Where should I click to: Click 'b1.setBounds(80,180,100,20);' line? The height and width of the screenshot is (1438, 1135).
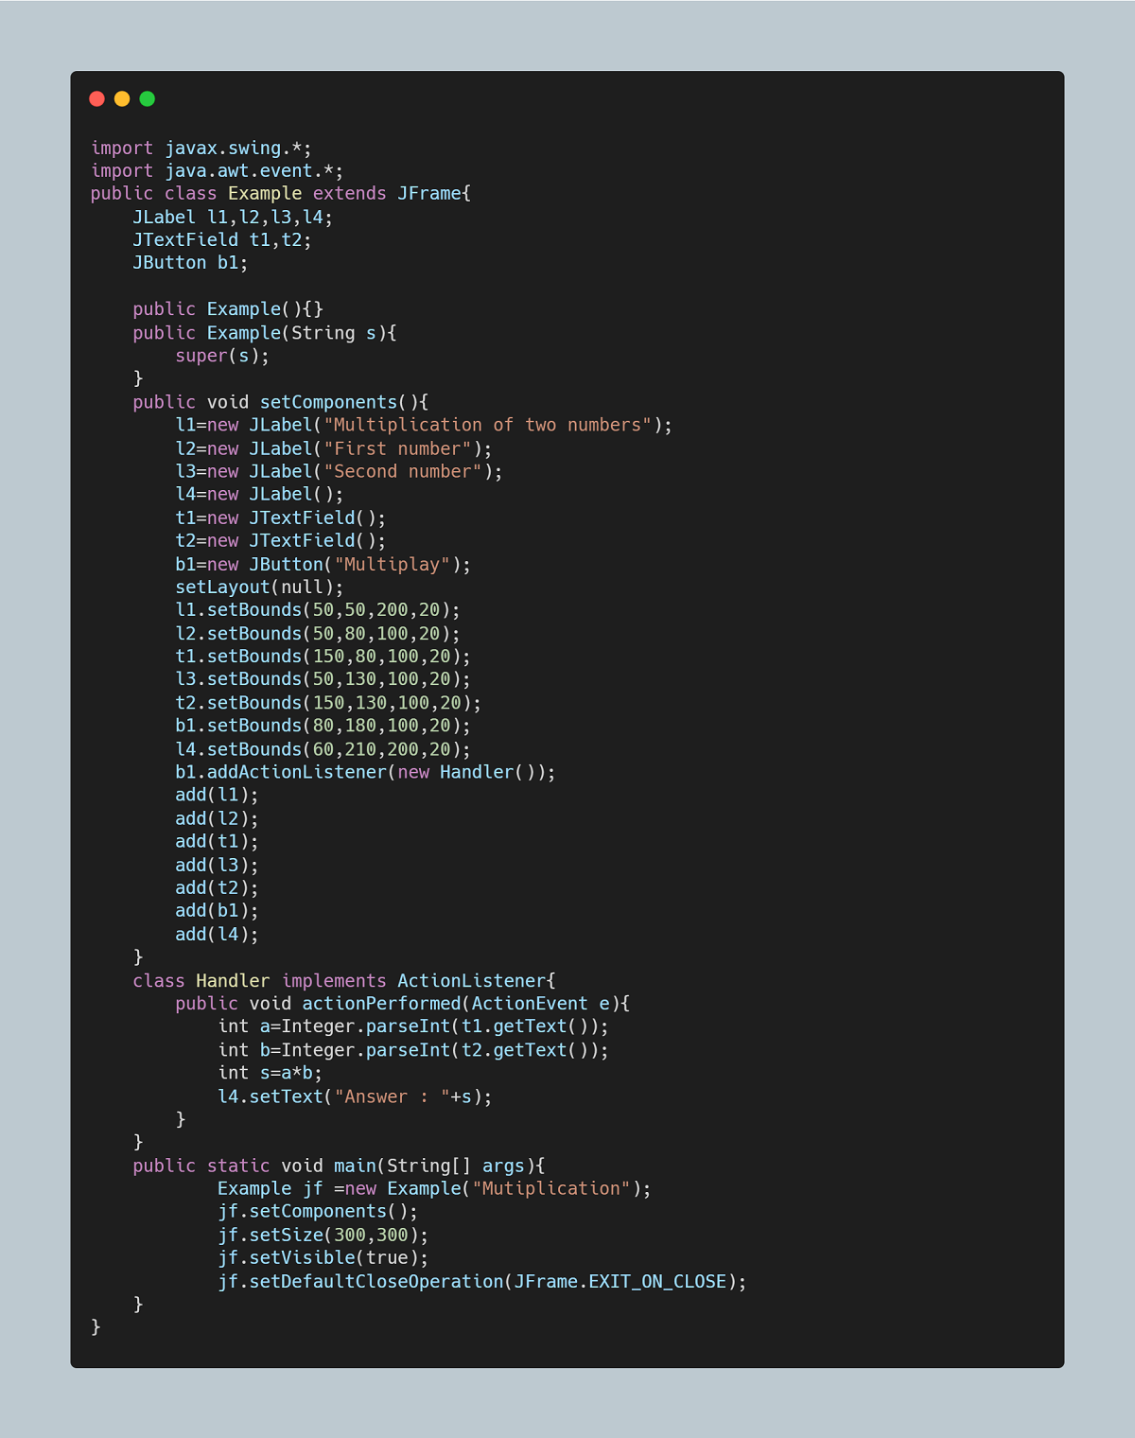pos(323,726)
